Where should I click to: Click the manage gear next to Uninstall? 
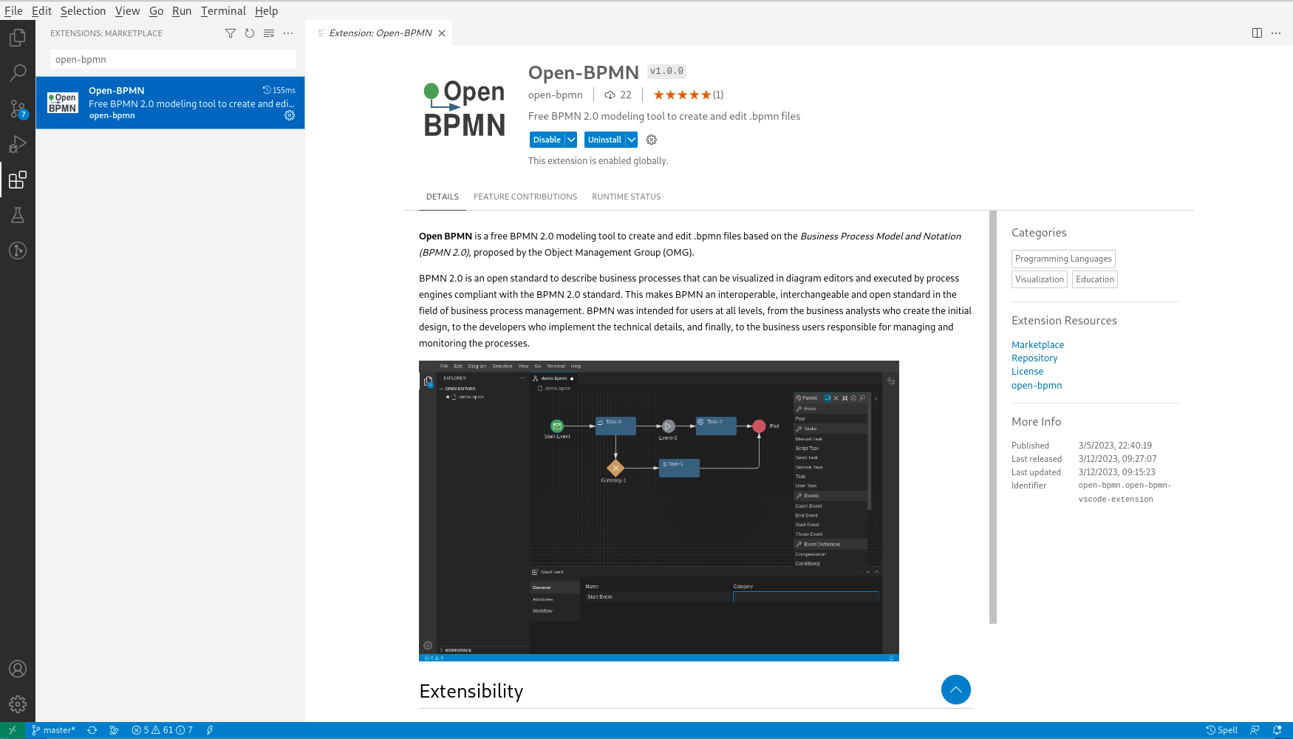[x=652, y=140]
